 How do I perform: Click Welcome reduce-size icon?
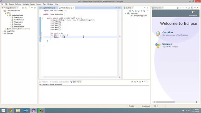pos(186,8)
